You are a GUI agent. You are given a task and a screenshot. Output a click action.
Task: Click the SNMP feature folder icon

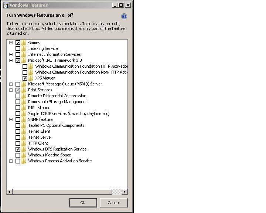(x=24, y=119)
